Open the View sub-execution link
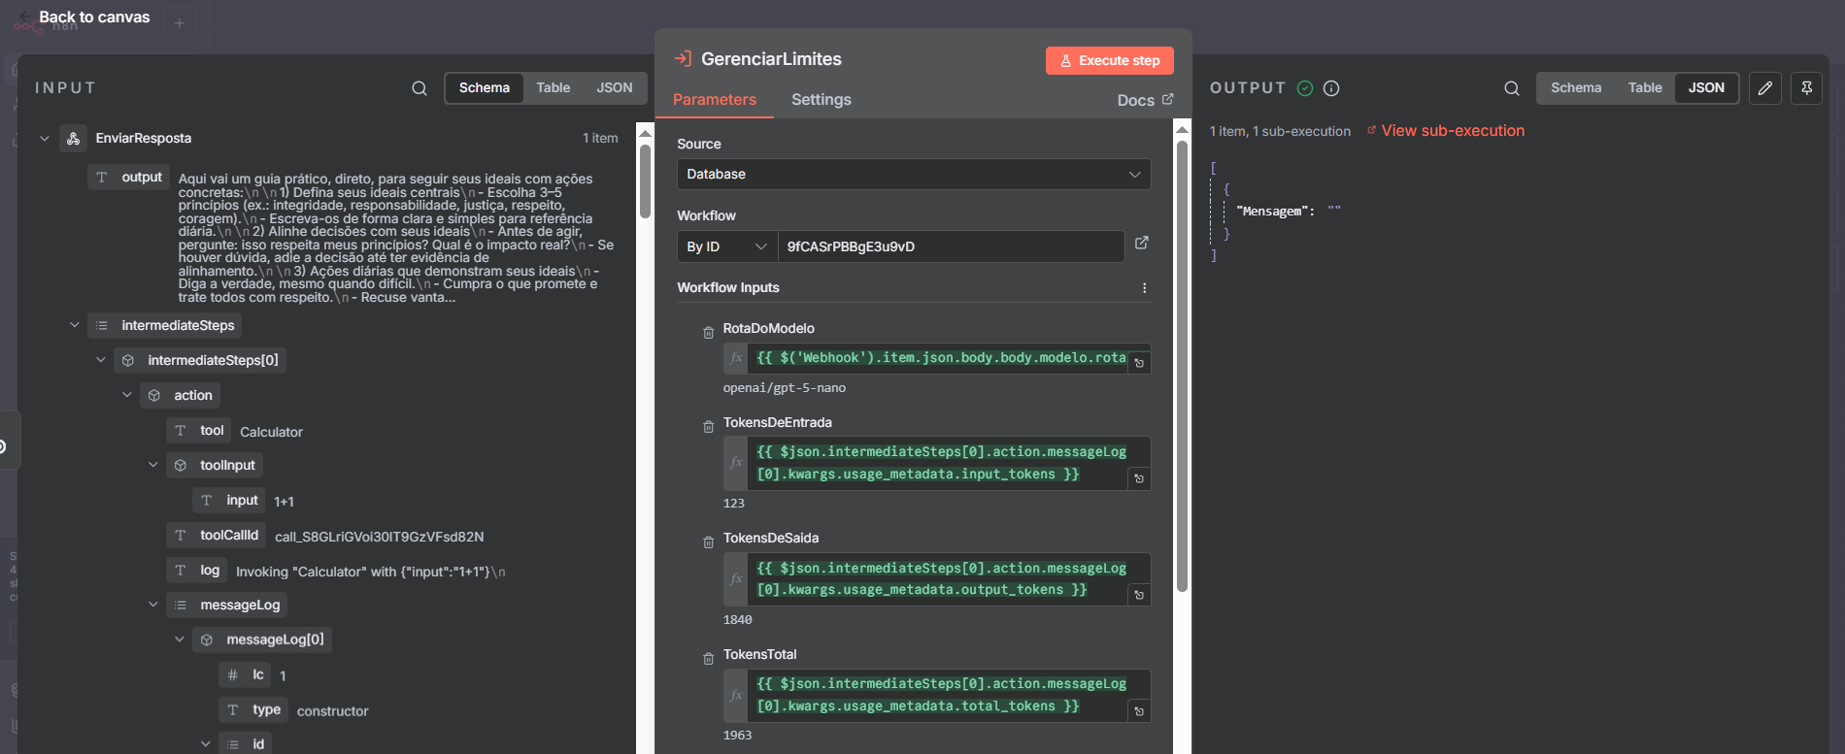This screenshot has width=1845, height=754. 1452,131
